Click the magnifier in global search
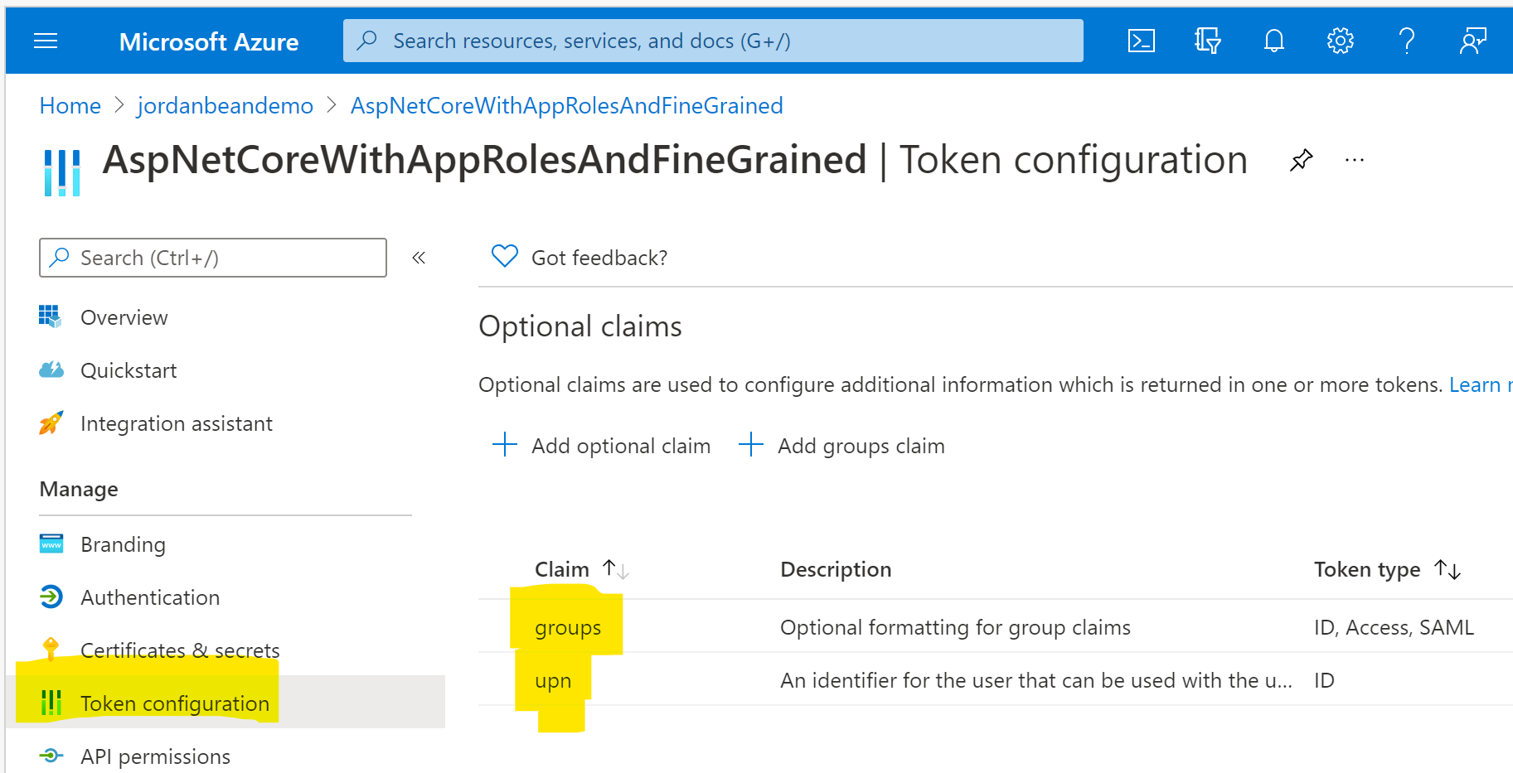The image size is (1513, 773). click(366, 41)
